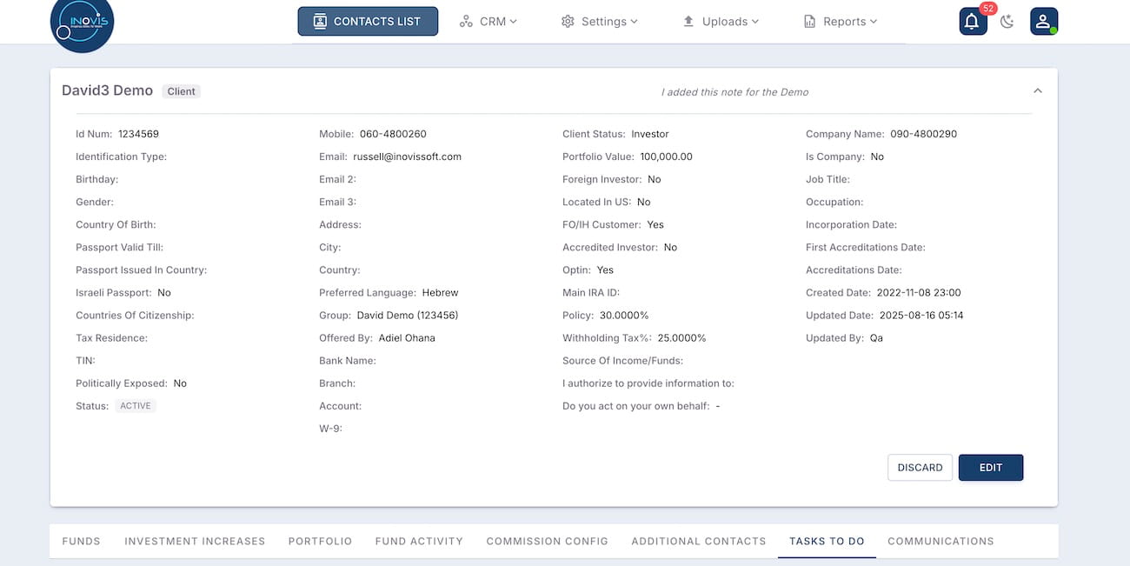Click the Edit button
The image size is (1130, 566).
(990, 468)
